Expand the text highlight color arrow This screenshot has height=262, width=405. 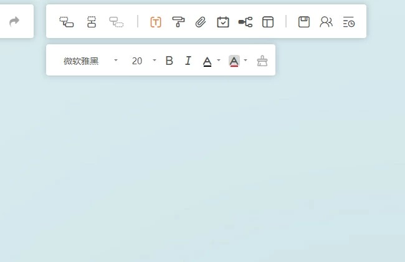pyautogui.click(x=245, y=61)
